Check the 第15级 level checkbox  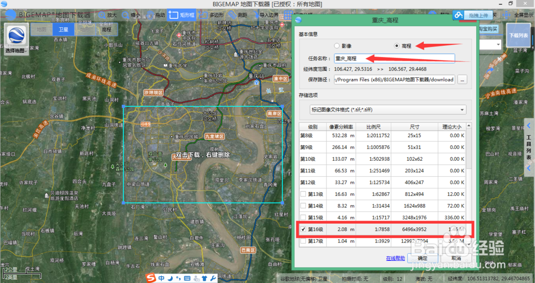(x=303, y=217)
